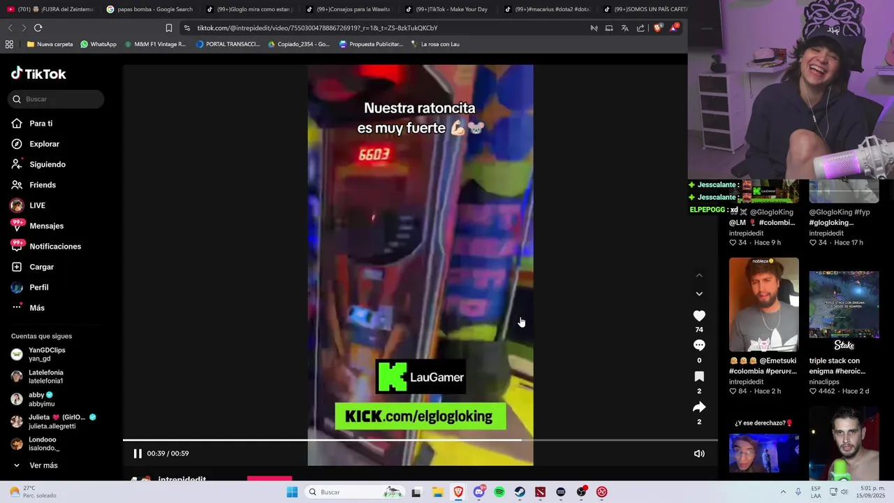Reload the page in browser
The height and width of the screenshot is (503, 894).
pyautogui.click(x=38, y=28)
